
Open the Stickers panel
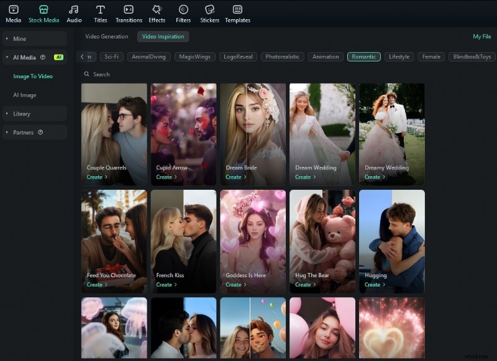point(209,13)
